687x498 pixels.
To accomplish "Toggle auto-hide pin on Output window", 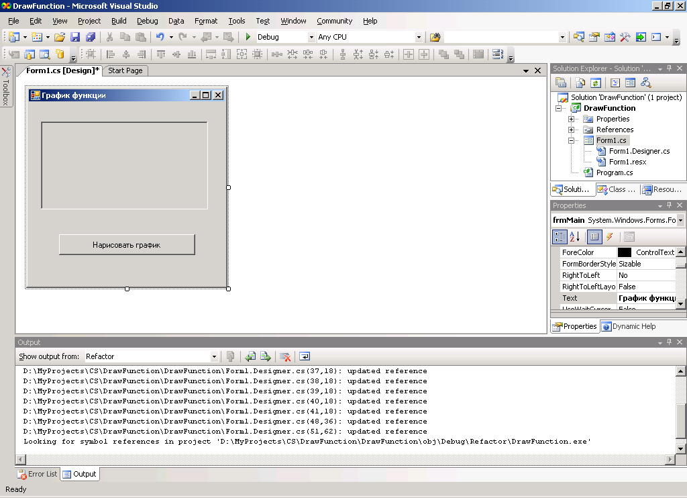I will point(669,342).
